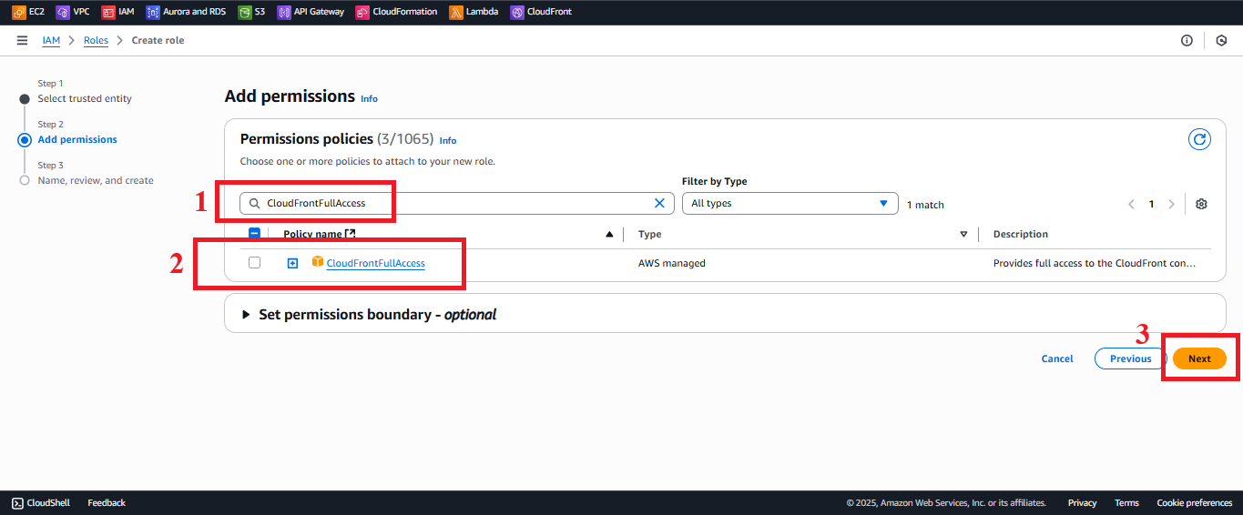Open the info panel icon in breadcrumb bar

(x=1187, y=40)
